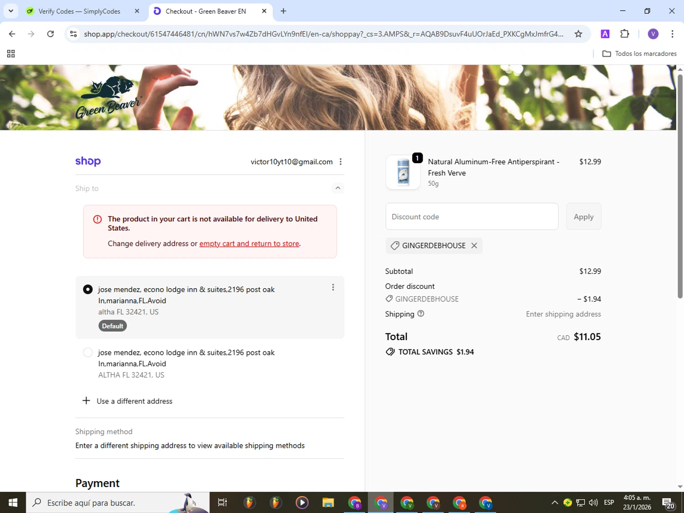The width and height of the screenshot is (684, 513).
Task: Open the apps grid shortcut
Action: pyautogui.click(x=11, y=54)
